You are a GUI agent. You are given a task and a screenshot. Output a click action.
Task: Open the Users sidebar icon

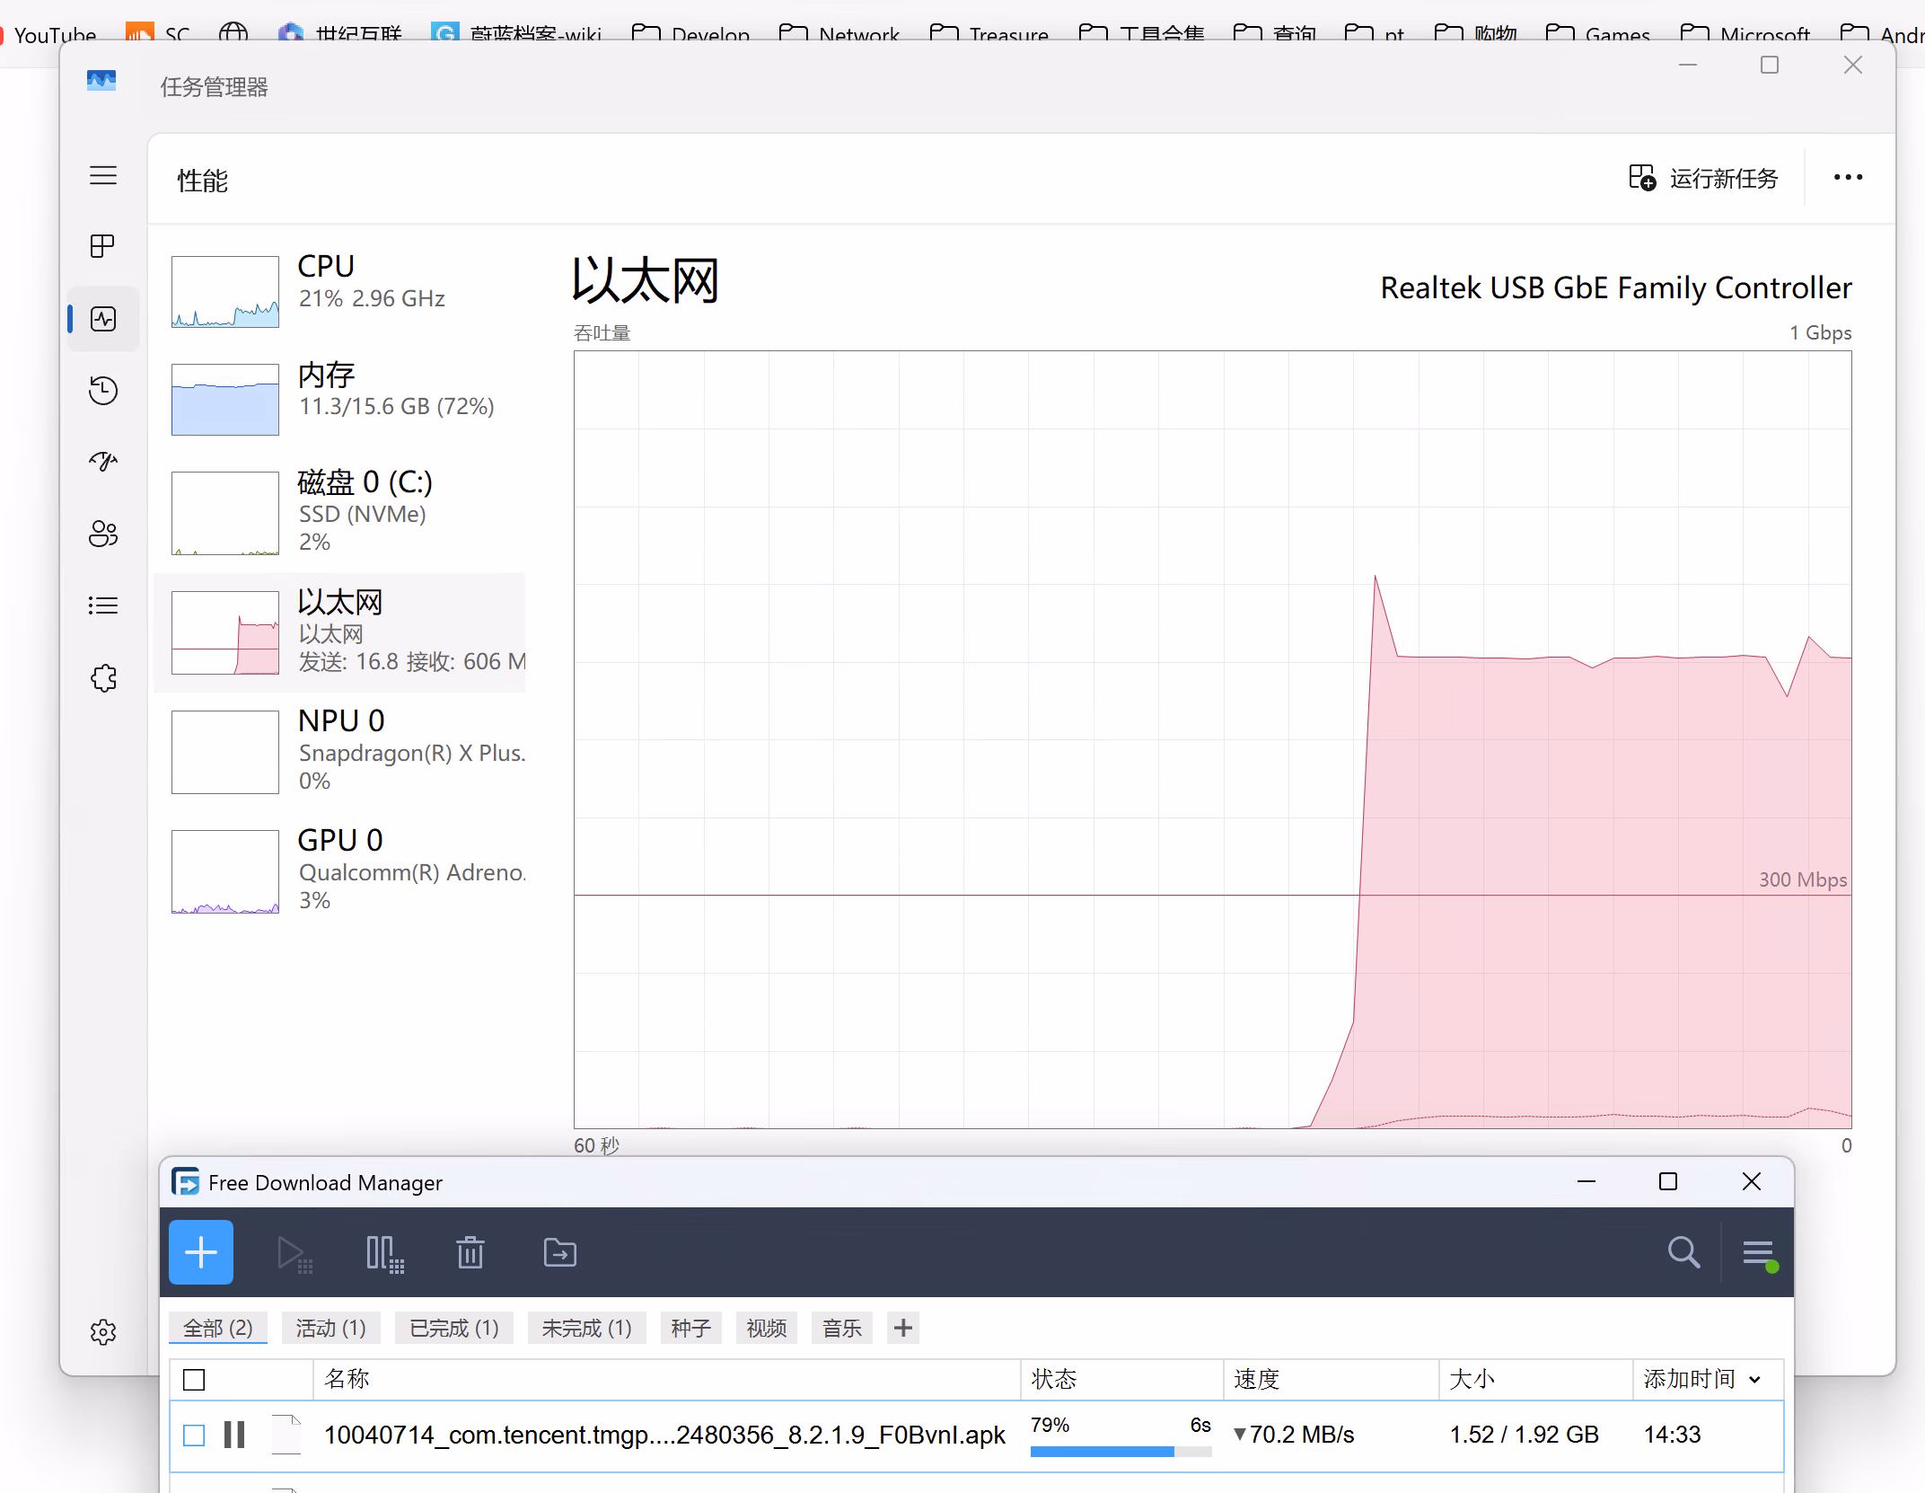pos(103,534)
